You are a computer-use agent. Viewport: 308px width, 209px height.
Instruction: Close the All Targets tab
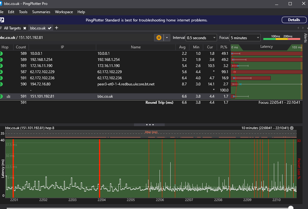[x=25, y=28]
